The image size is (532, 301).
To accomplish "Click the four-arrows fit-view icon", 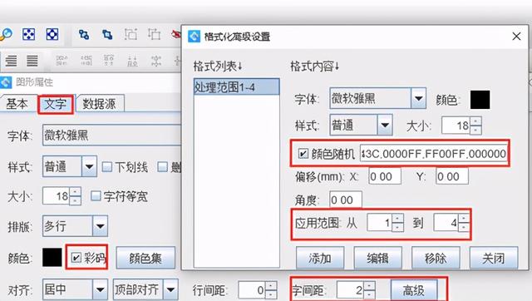I will click(x=28, y=34).
